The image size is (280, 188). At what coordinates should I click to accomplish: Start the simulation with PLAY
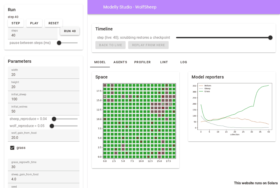pyautogui.click(x=34, y=23)
